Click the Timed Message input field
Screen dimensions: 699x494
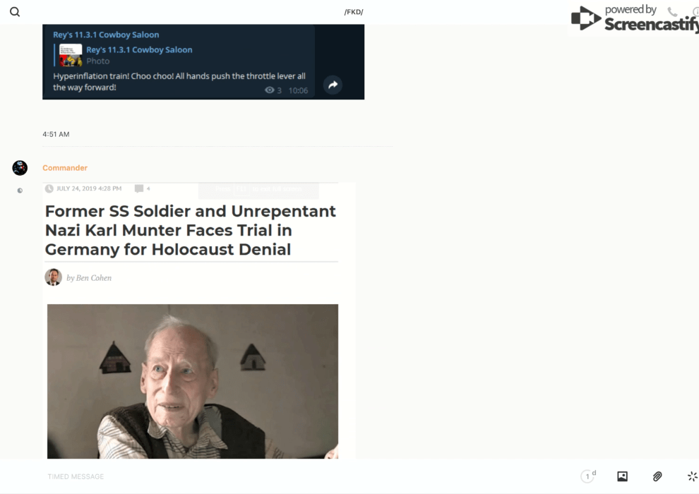(282, 476)
